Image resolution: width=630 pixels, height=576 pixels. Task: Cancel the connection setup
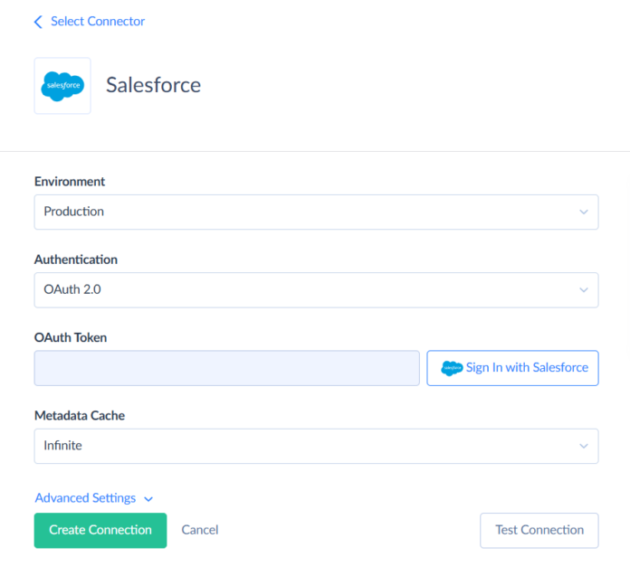[x=200, y=530]
